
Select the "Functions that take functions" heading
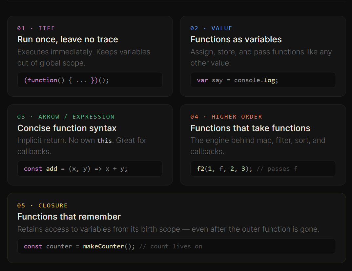click(250, 128)
